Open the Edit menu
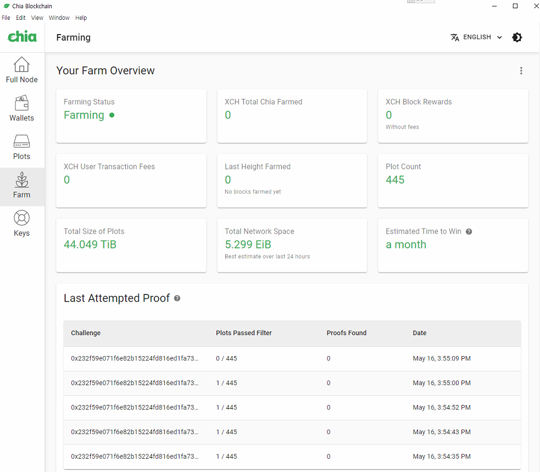This screenshot has width=540, height=472. click(21, 18)
